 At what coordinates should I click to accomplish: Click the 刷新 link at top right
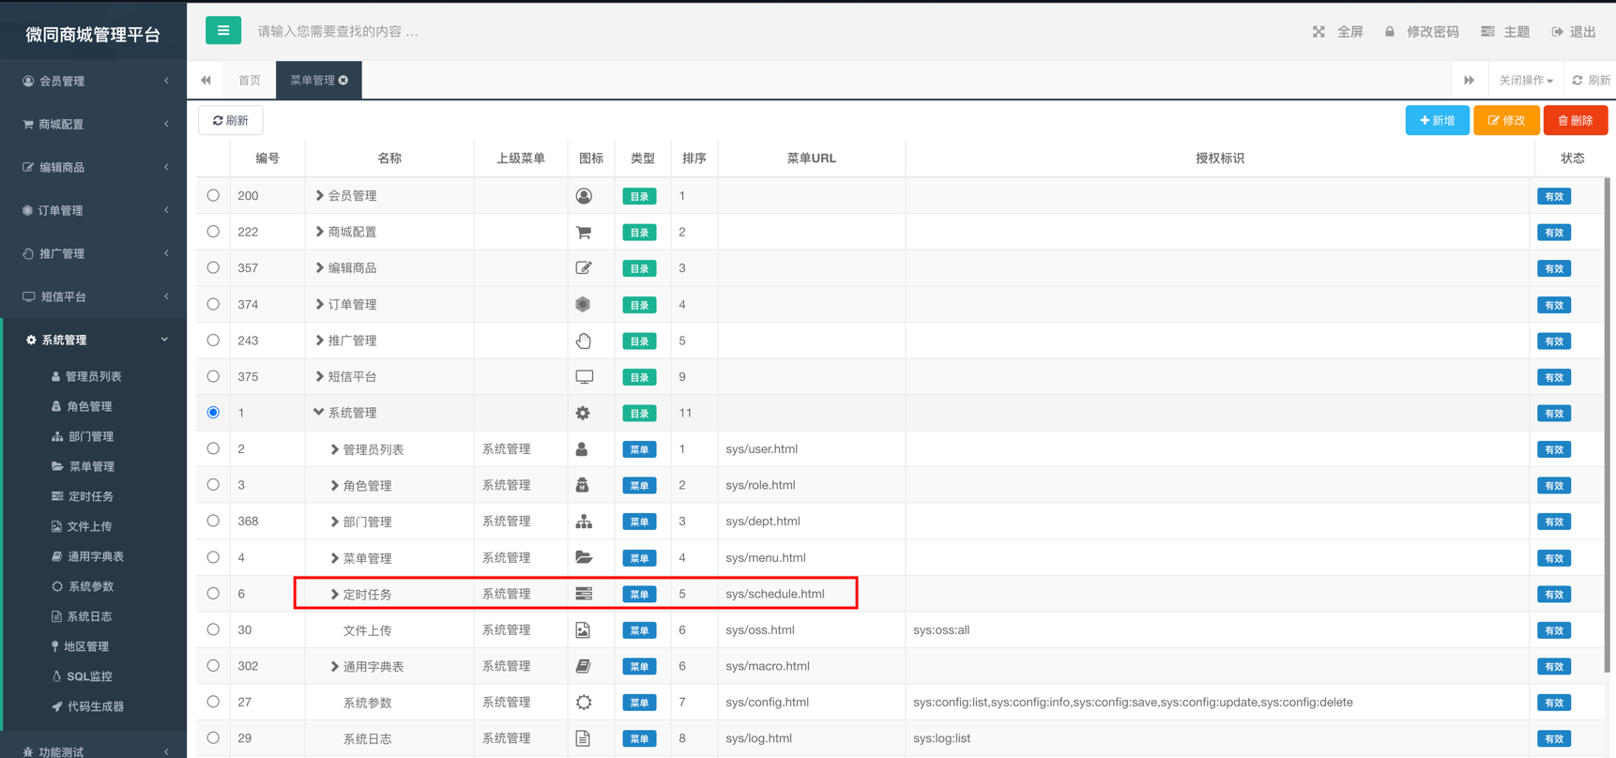click(x=1592, y=81)
